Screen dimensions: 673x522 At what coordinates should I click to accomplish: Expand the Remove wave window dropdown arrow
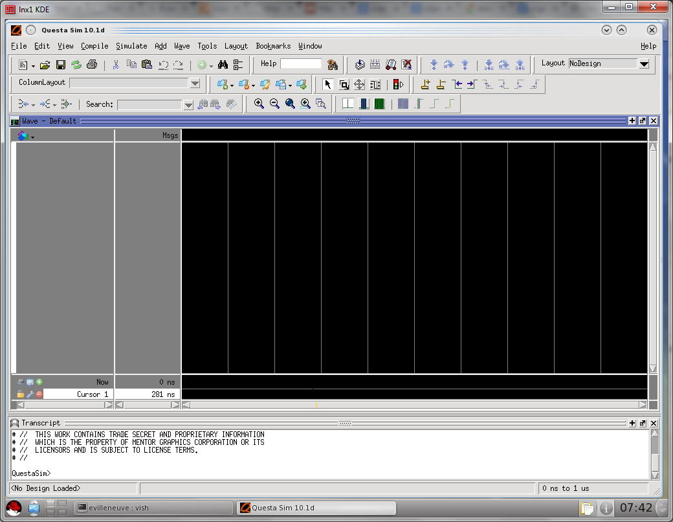253,85
